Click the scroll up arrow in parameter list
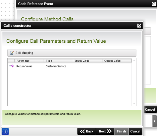The height and width of the screenshot is (136, 157). pos(134,60)
